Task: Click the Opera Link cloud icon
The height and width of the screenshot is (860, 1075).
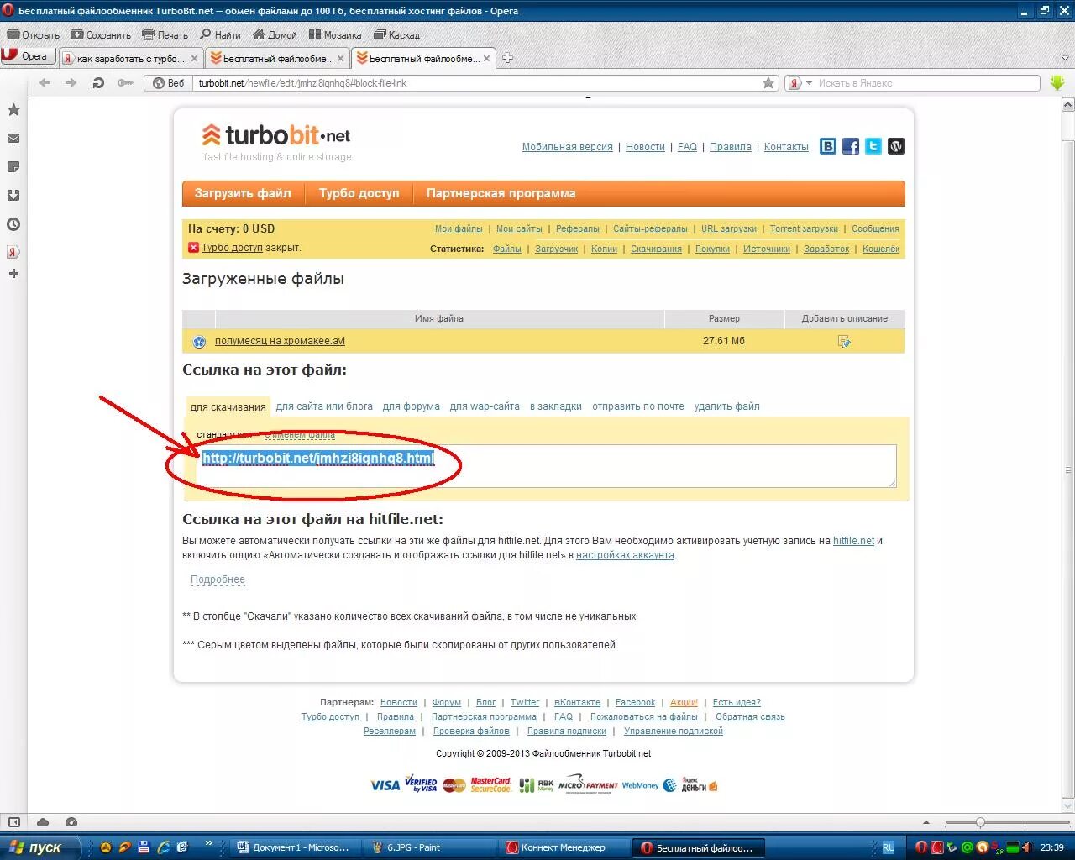Action: click(x=43, y=822)
